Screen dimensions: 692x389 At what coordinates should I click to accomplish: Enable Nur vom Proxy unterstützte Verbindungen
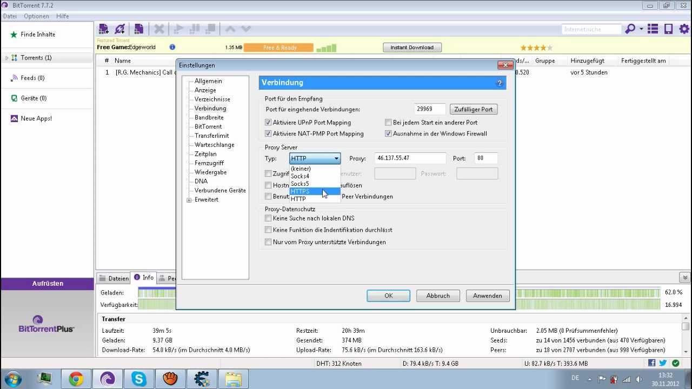coord(268,242)
